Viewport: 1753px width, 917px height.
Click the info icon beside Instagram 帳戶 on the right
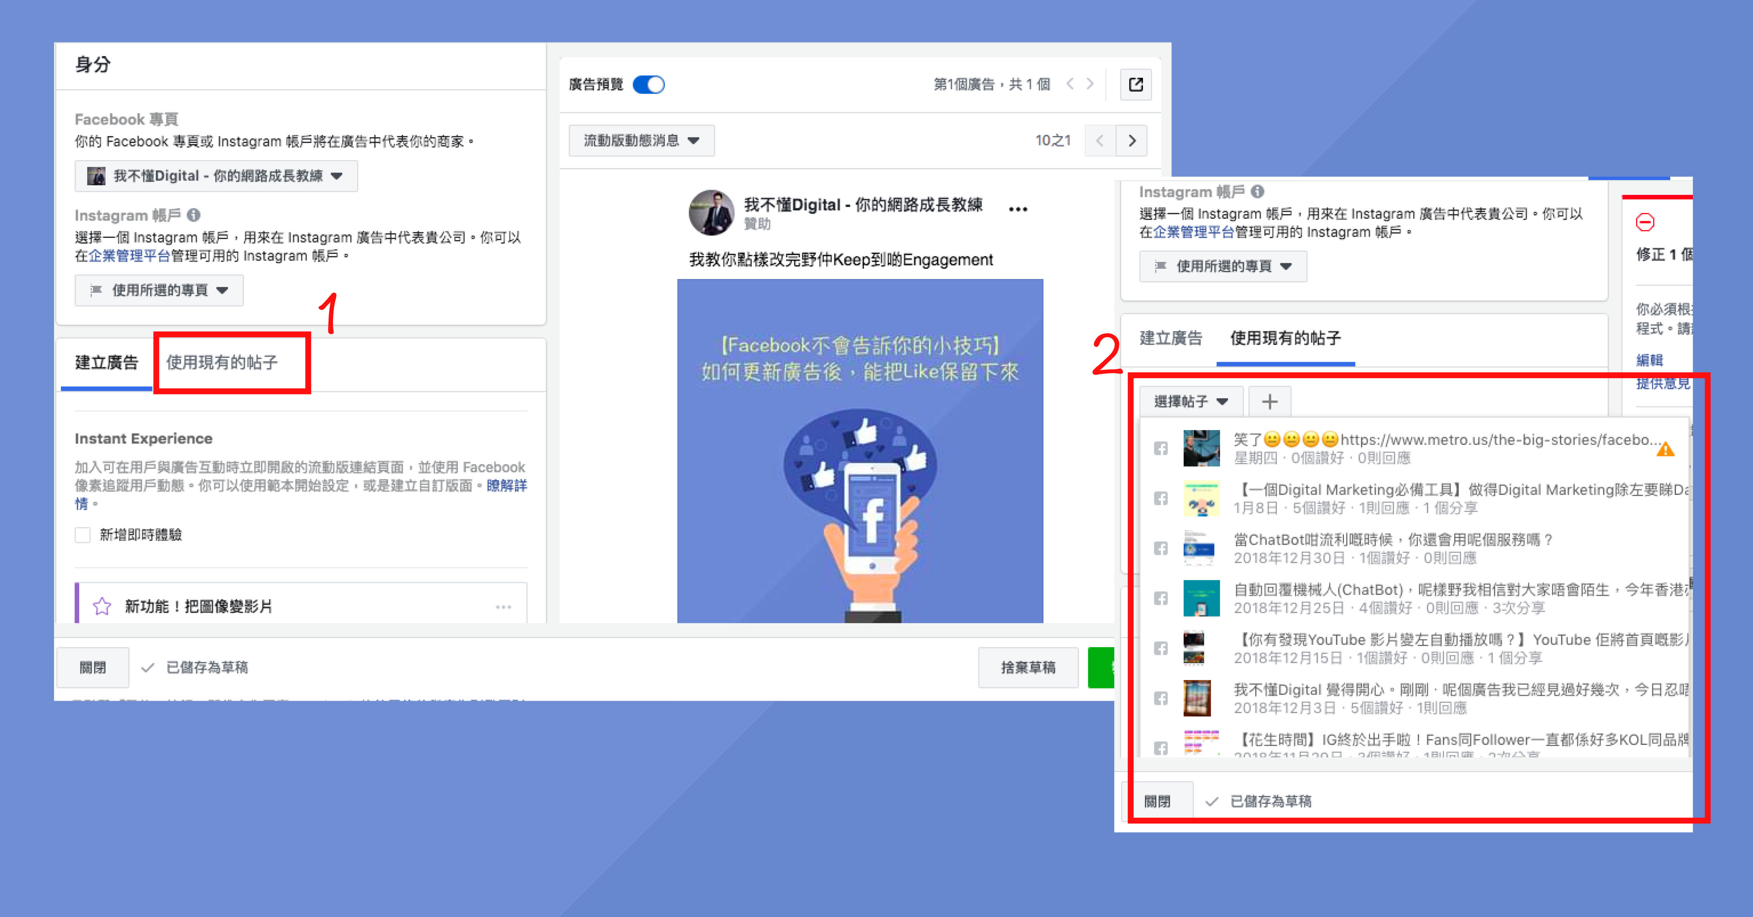1258,192
